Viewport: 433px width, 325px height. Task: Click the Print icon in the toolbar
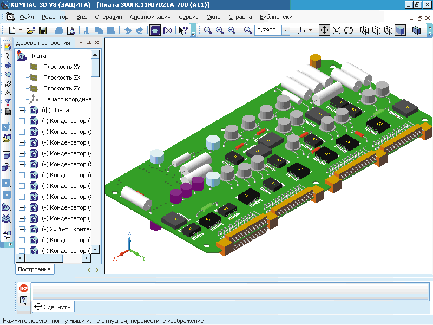59,30
